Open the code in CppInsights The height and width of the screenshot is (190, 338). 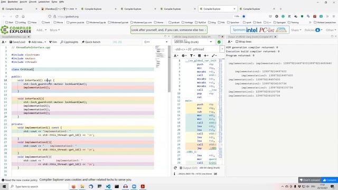click(69, 42)
